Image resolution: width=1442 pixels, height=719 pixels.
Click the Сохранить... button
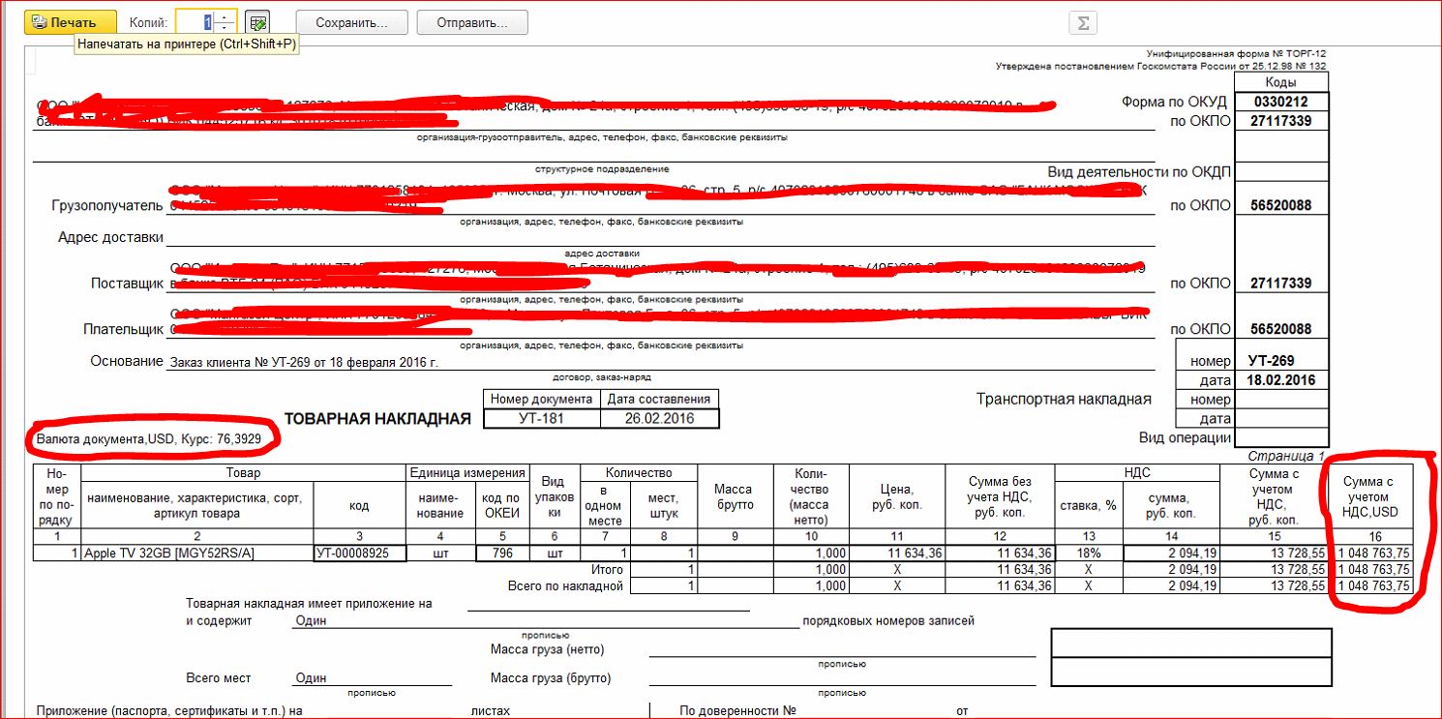(x=351, y=22)
